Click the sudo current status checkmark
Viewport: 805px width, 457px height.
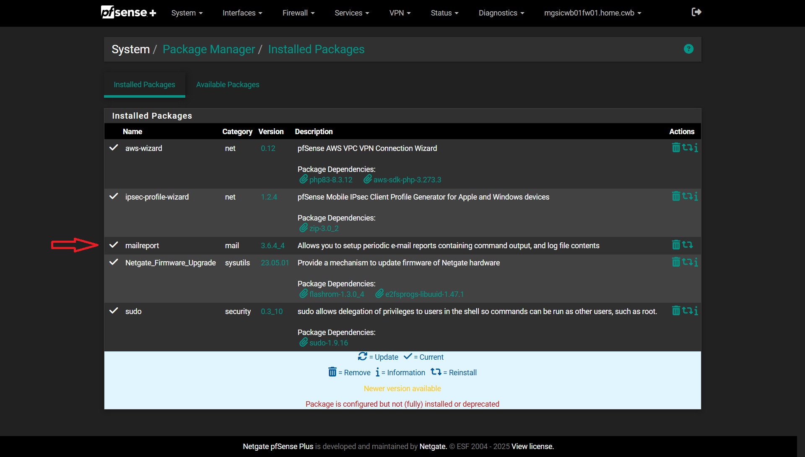[x=114, y=311]
